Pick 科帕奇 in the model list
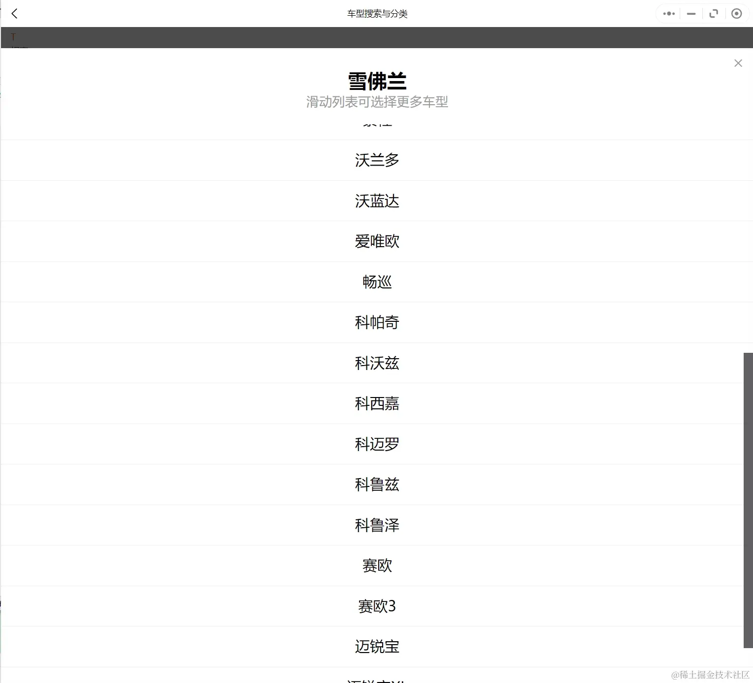This screenshot has height=683, width=753. (377, 322)
